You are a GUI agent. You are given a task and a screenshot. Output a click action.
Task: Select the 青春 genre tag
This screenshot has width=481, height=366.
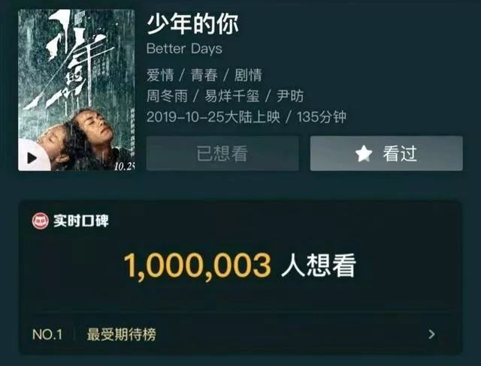204,75
